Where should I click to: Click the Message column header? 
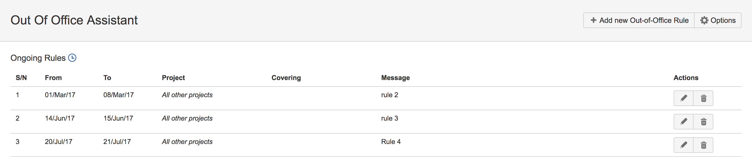[395, 78]
